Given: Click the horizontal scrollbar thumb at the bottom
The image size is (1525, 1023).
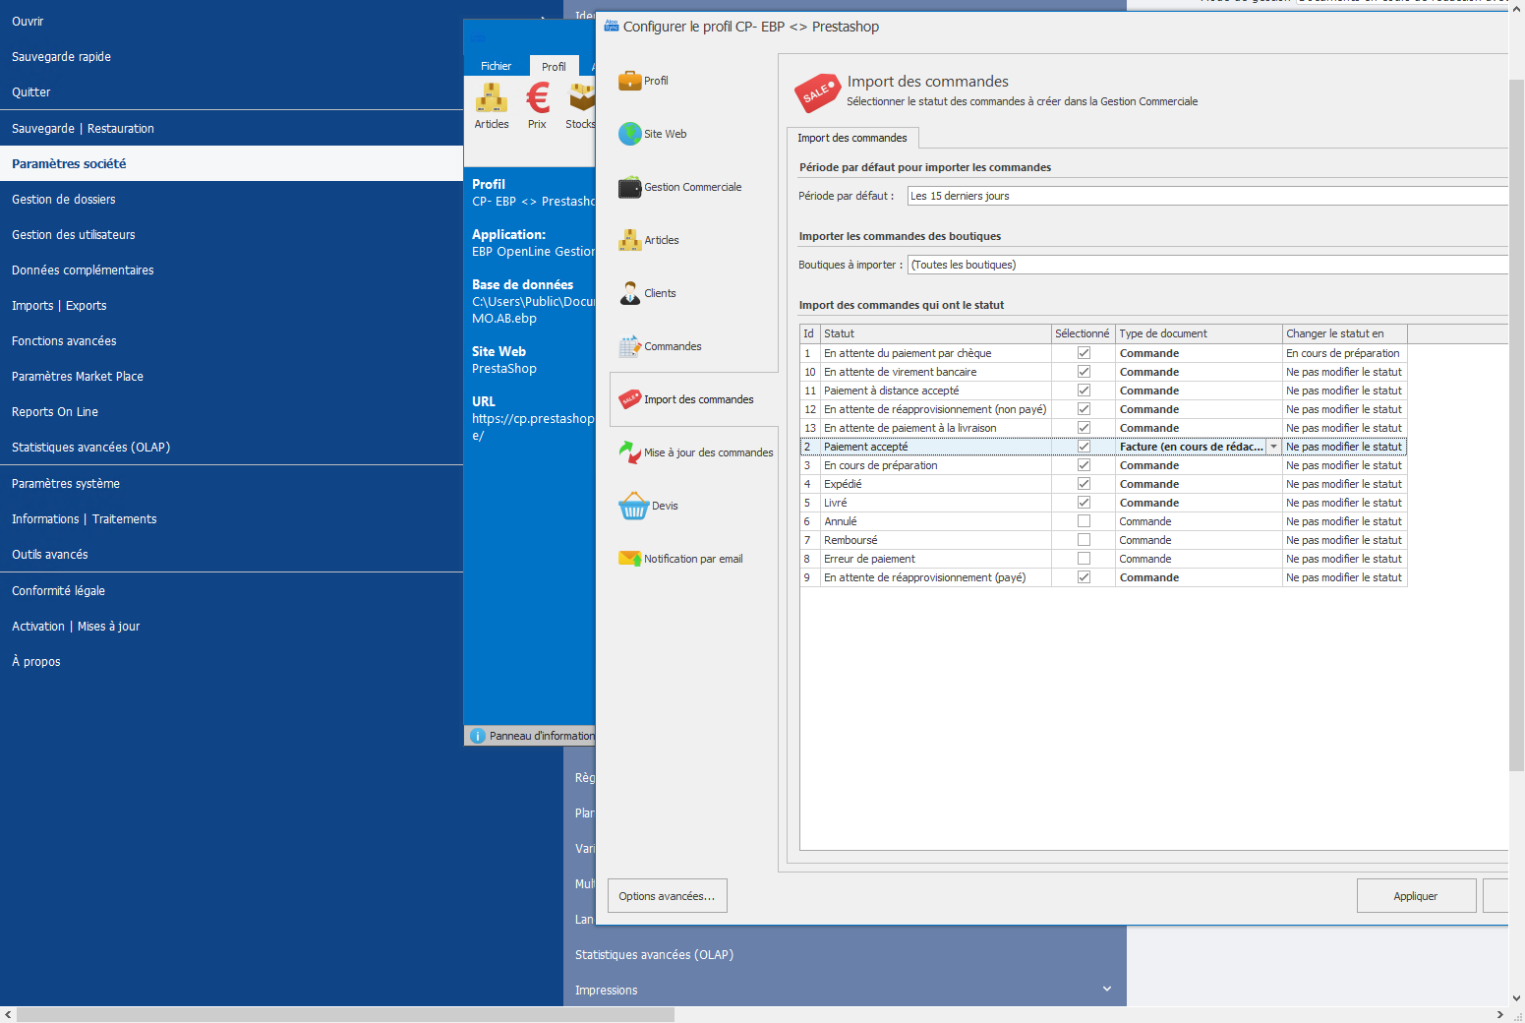Looking at the screenshot, I should (346, 1014).
